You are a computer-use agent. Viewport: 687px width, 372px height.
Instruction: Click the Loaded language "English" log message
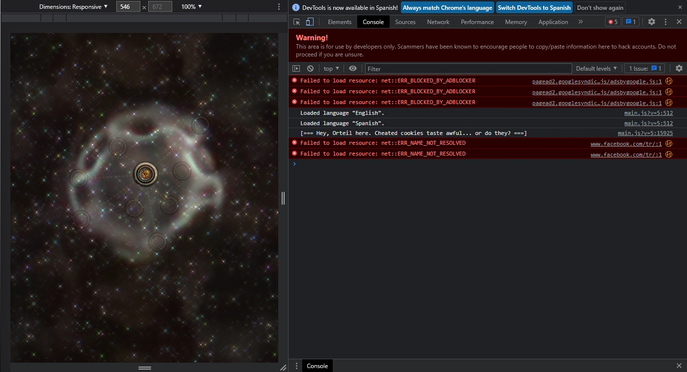click(343, 113)
